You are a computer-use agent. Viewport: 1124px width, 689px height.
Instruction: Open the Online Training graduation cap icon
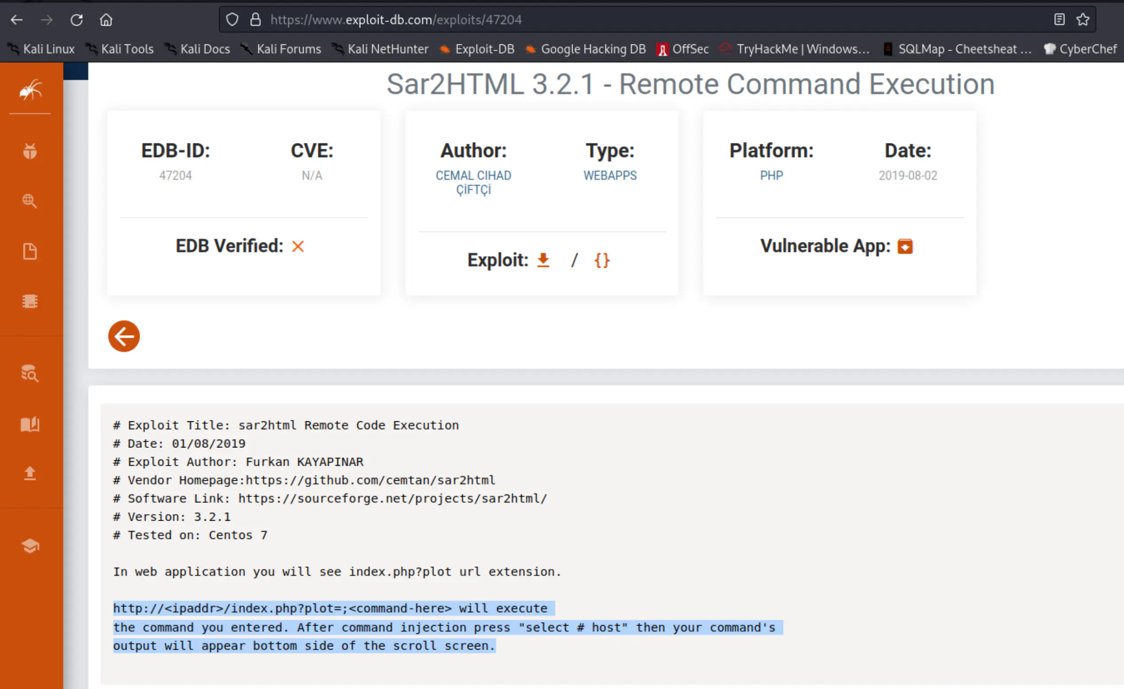(x=30, y=546)
